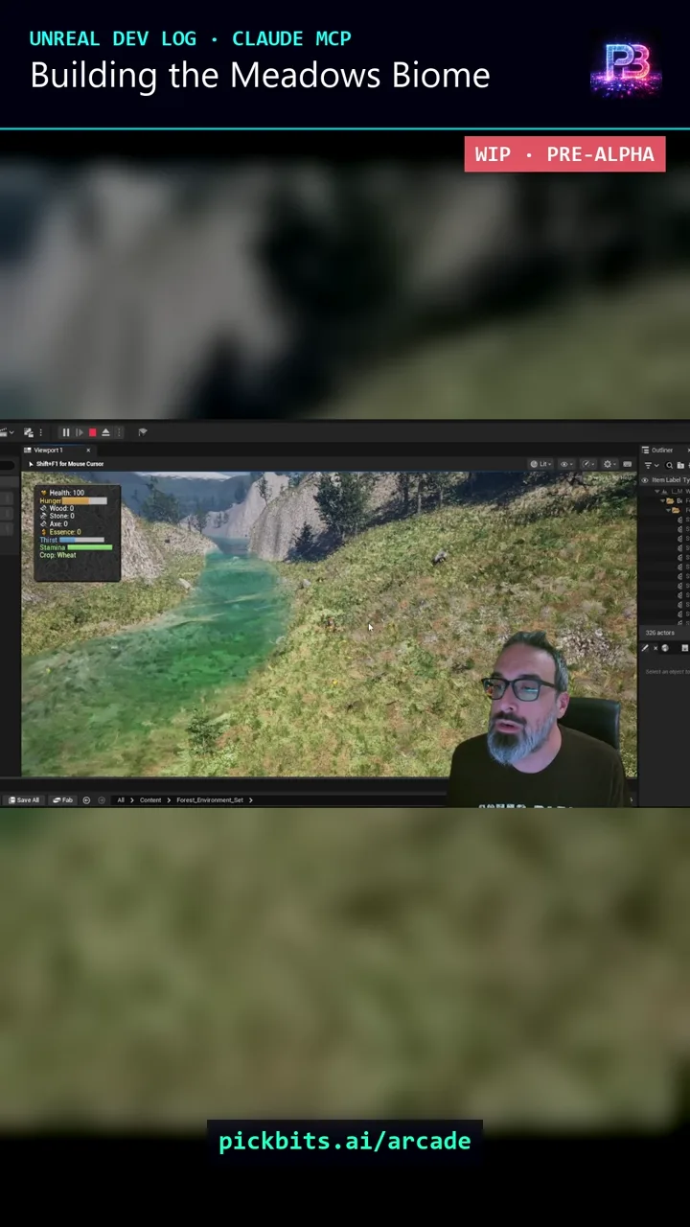This screenshot has width=690, height=1227.
Task: Click the 'Crop: Wheat' HUD text
Action: tap(57, 555)
